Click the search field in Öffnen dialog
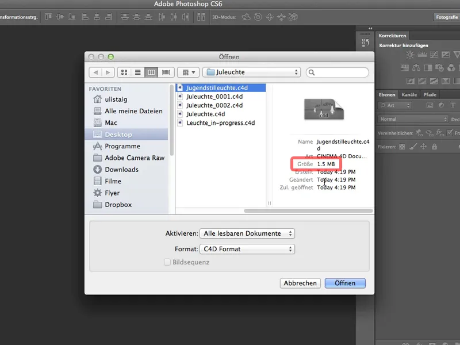 click(338, 72)
